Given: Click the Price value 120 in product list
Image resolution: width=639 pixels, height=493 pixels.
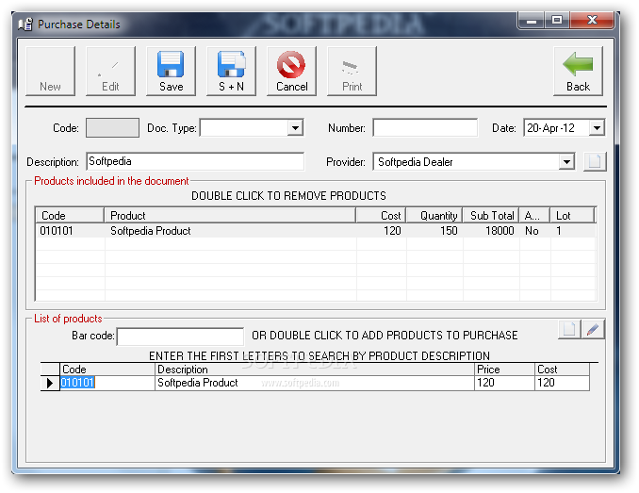Looking at the screenshot, I should [x=485, y=383].
